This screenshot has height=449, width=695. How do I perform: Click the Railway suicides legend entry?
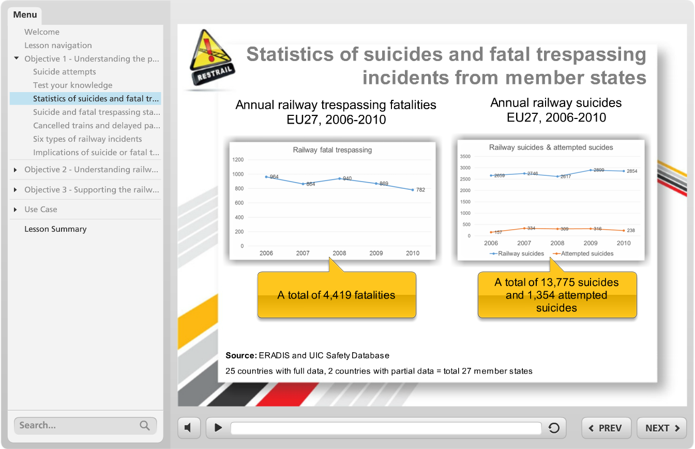[x=517, y=253]
